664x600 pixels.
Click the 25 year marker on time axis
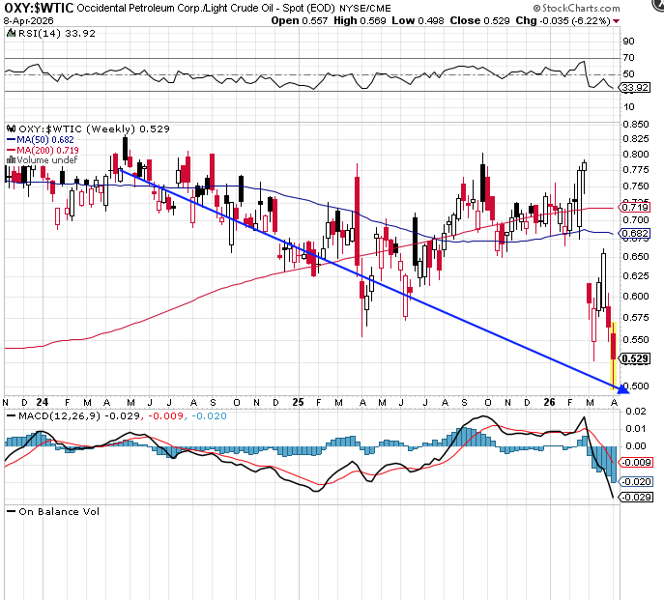click(x=298, y=402)
